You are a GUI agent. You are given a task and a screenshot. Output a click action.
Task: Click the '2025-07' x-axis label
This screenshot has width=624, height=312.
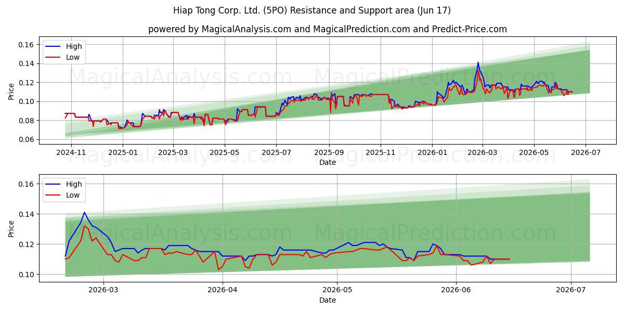pyautogui.click(x=276, y=153)
